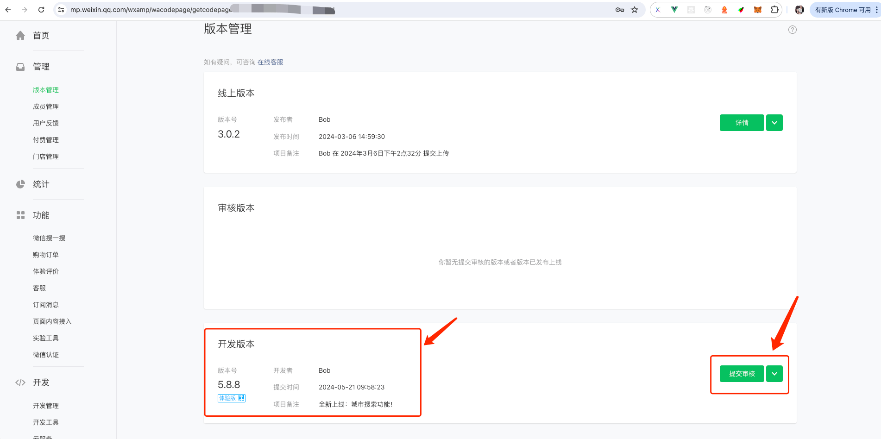This screenshot has height=439, width=881.
Task: Bookmark page with the star icon
Action: (x=635, y=10)
